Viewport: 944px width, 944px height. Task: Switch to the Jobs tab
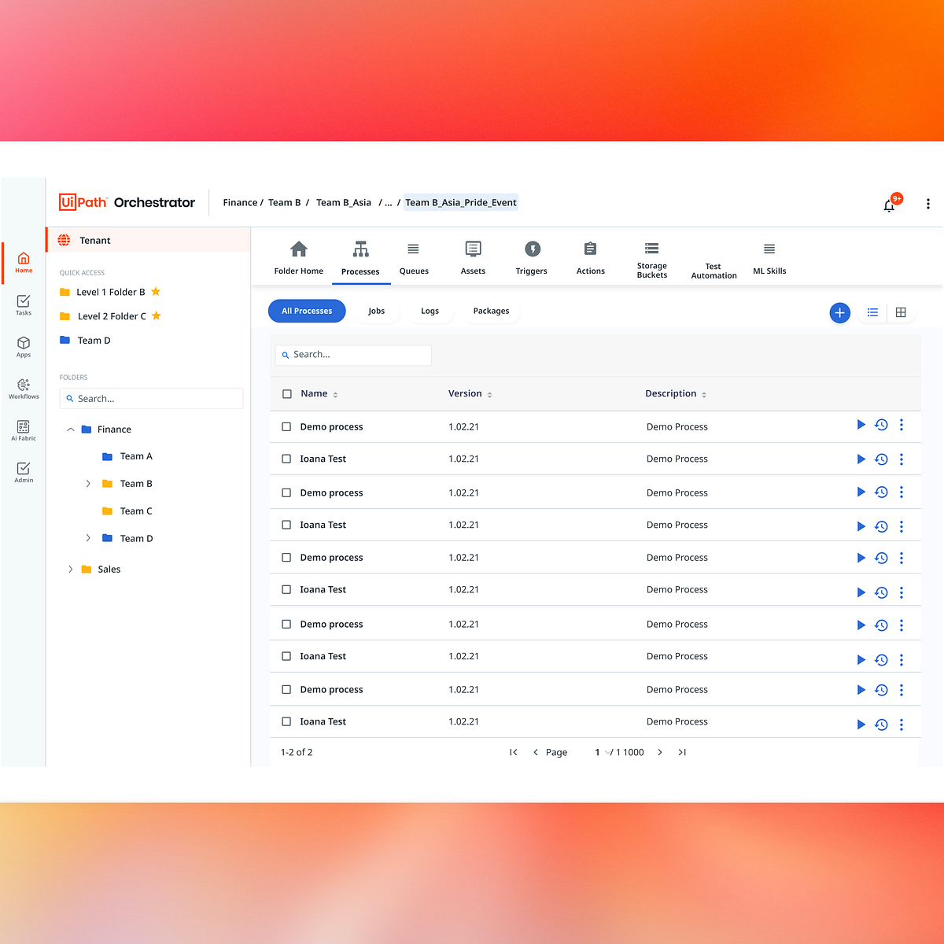[x=376, y=311]
